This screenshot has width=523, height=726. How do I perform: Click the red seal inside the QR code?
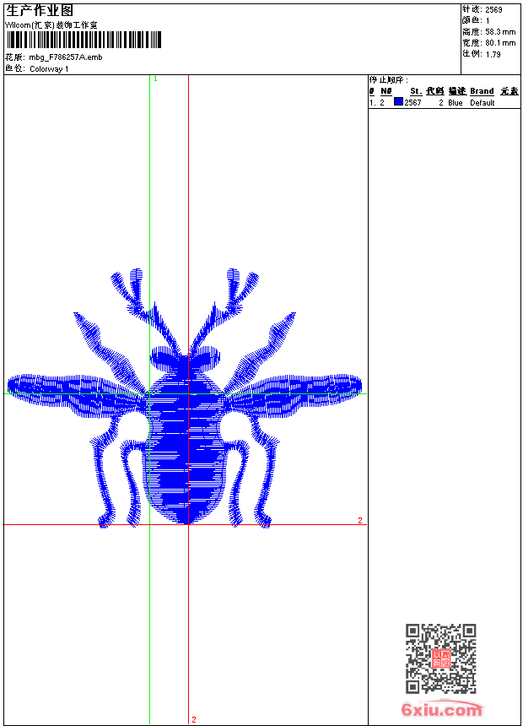(440, 658)
